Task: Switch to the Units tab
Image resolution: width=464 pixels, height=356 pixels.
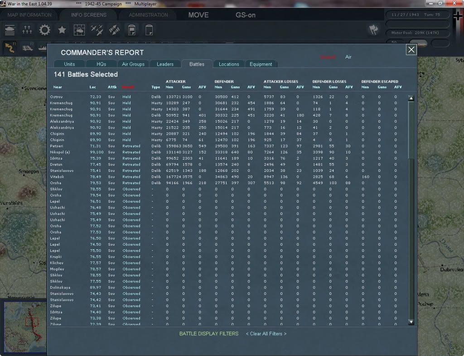Action: (69, 64)
